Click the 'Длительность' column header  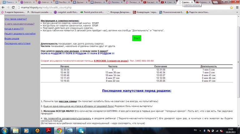click(209, 67)
